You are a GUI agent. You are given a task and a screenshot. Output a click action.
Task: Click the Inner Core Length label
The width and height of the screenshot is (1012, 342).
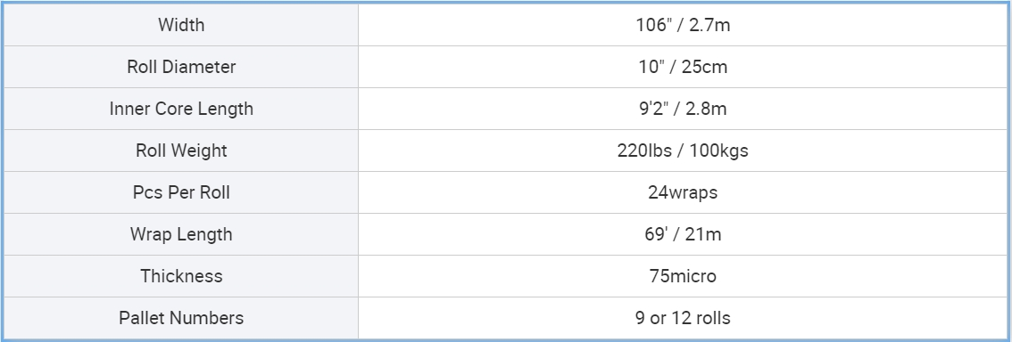tap(180, 109)
